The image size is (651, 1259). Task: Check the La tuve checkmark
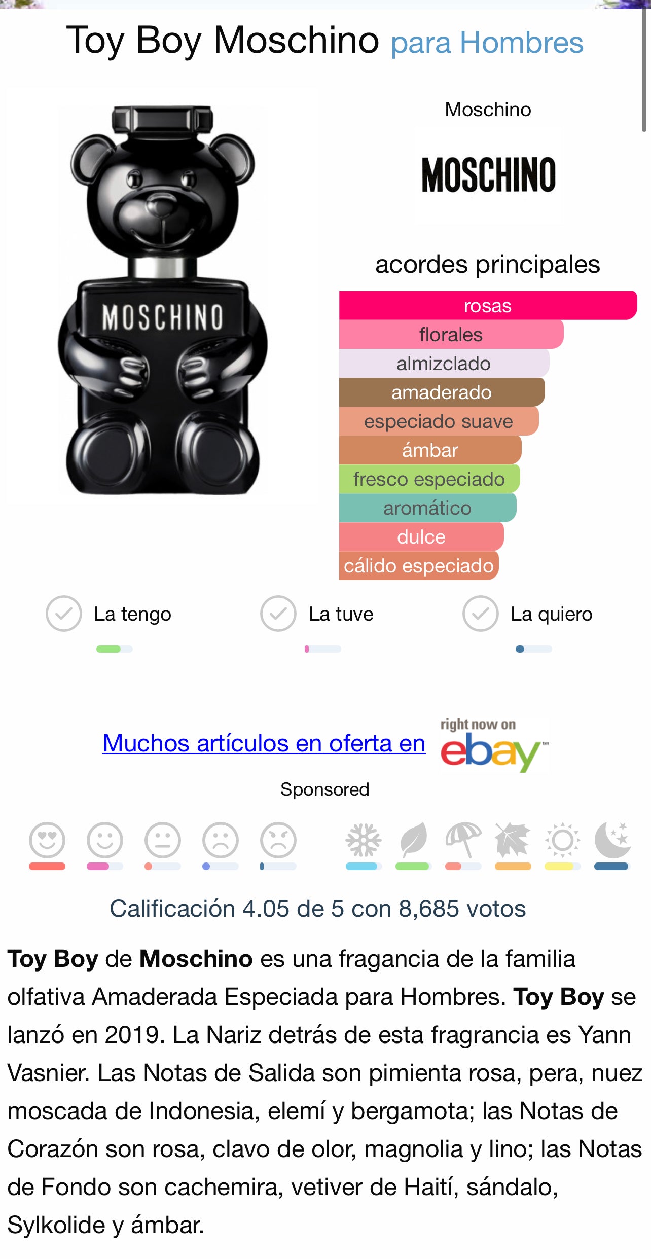pyautogui.click(x=278, y=614)
